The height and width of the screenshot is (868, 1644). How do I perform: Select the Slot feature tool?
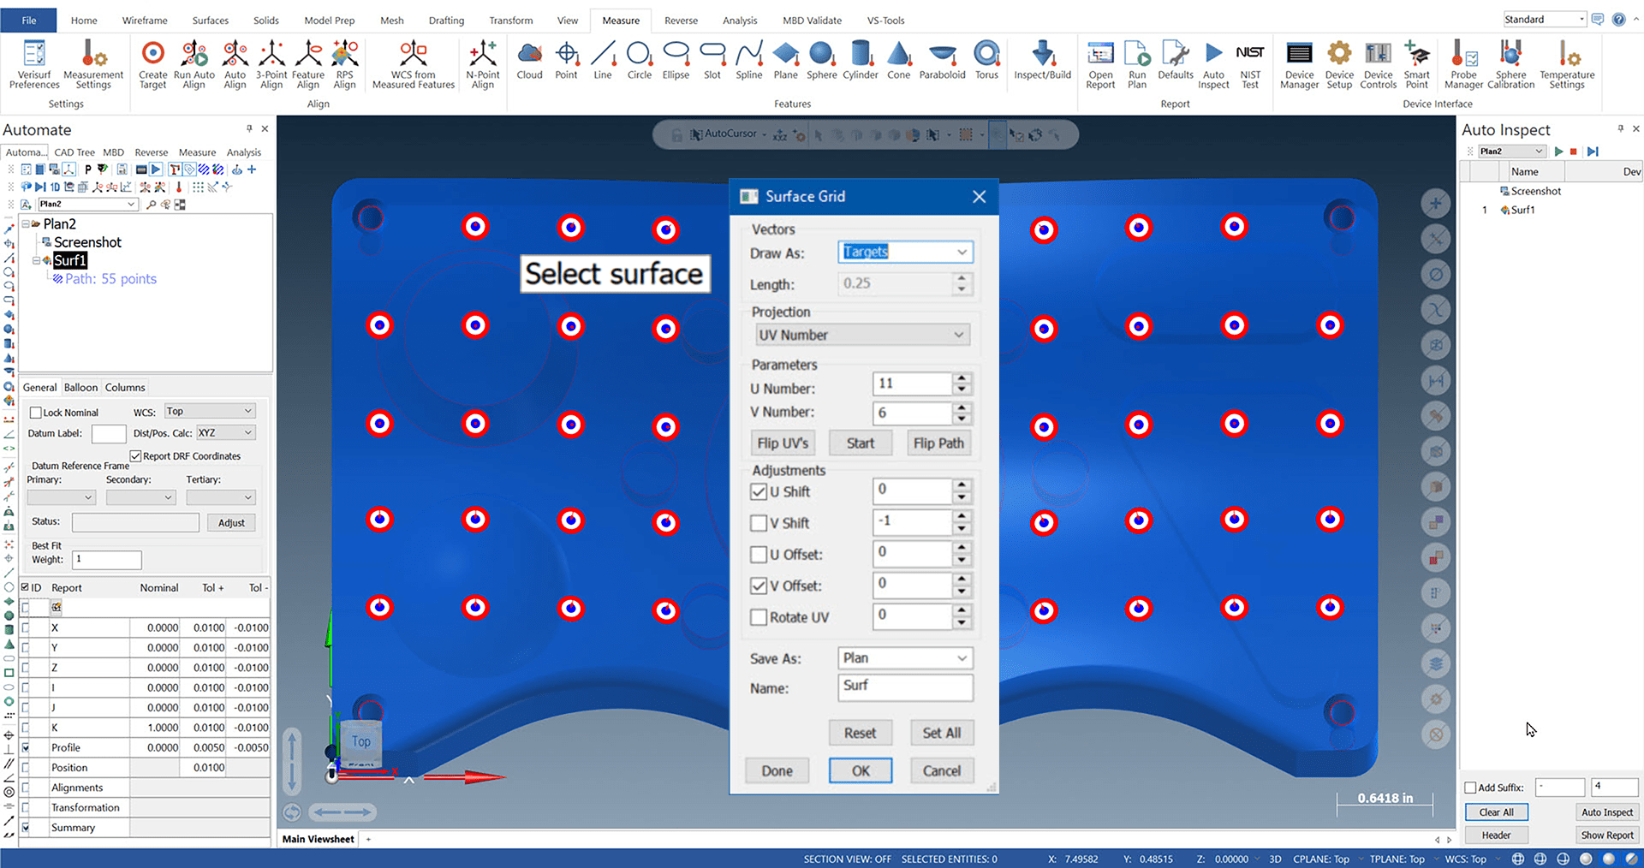712,60
